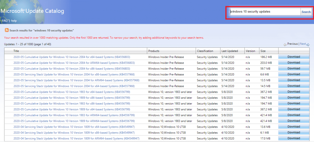Click the "Search results for" heading text

point(42,30)
